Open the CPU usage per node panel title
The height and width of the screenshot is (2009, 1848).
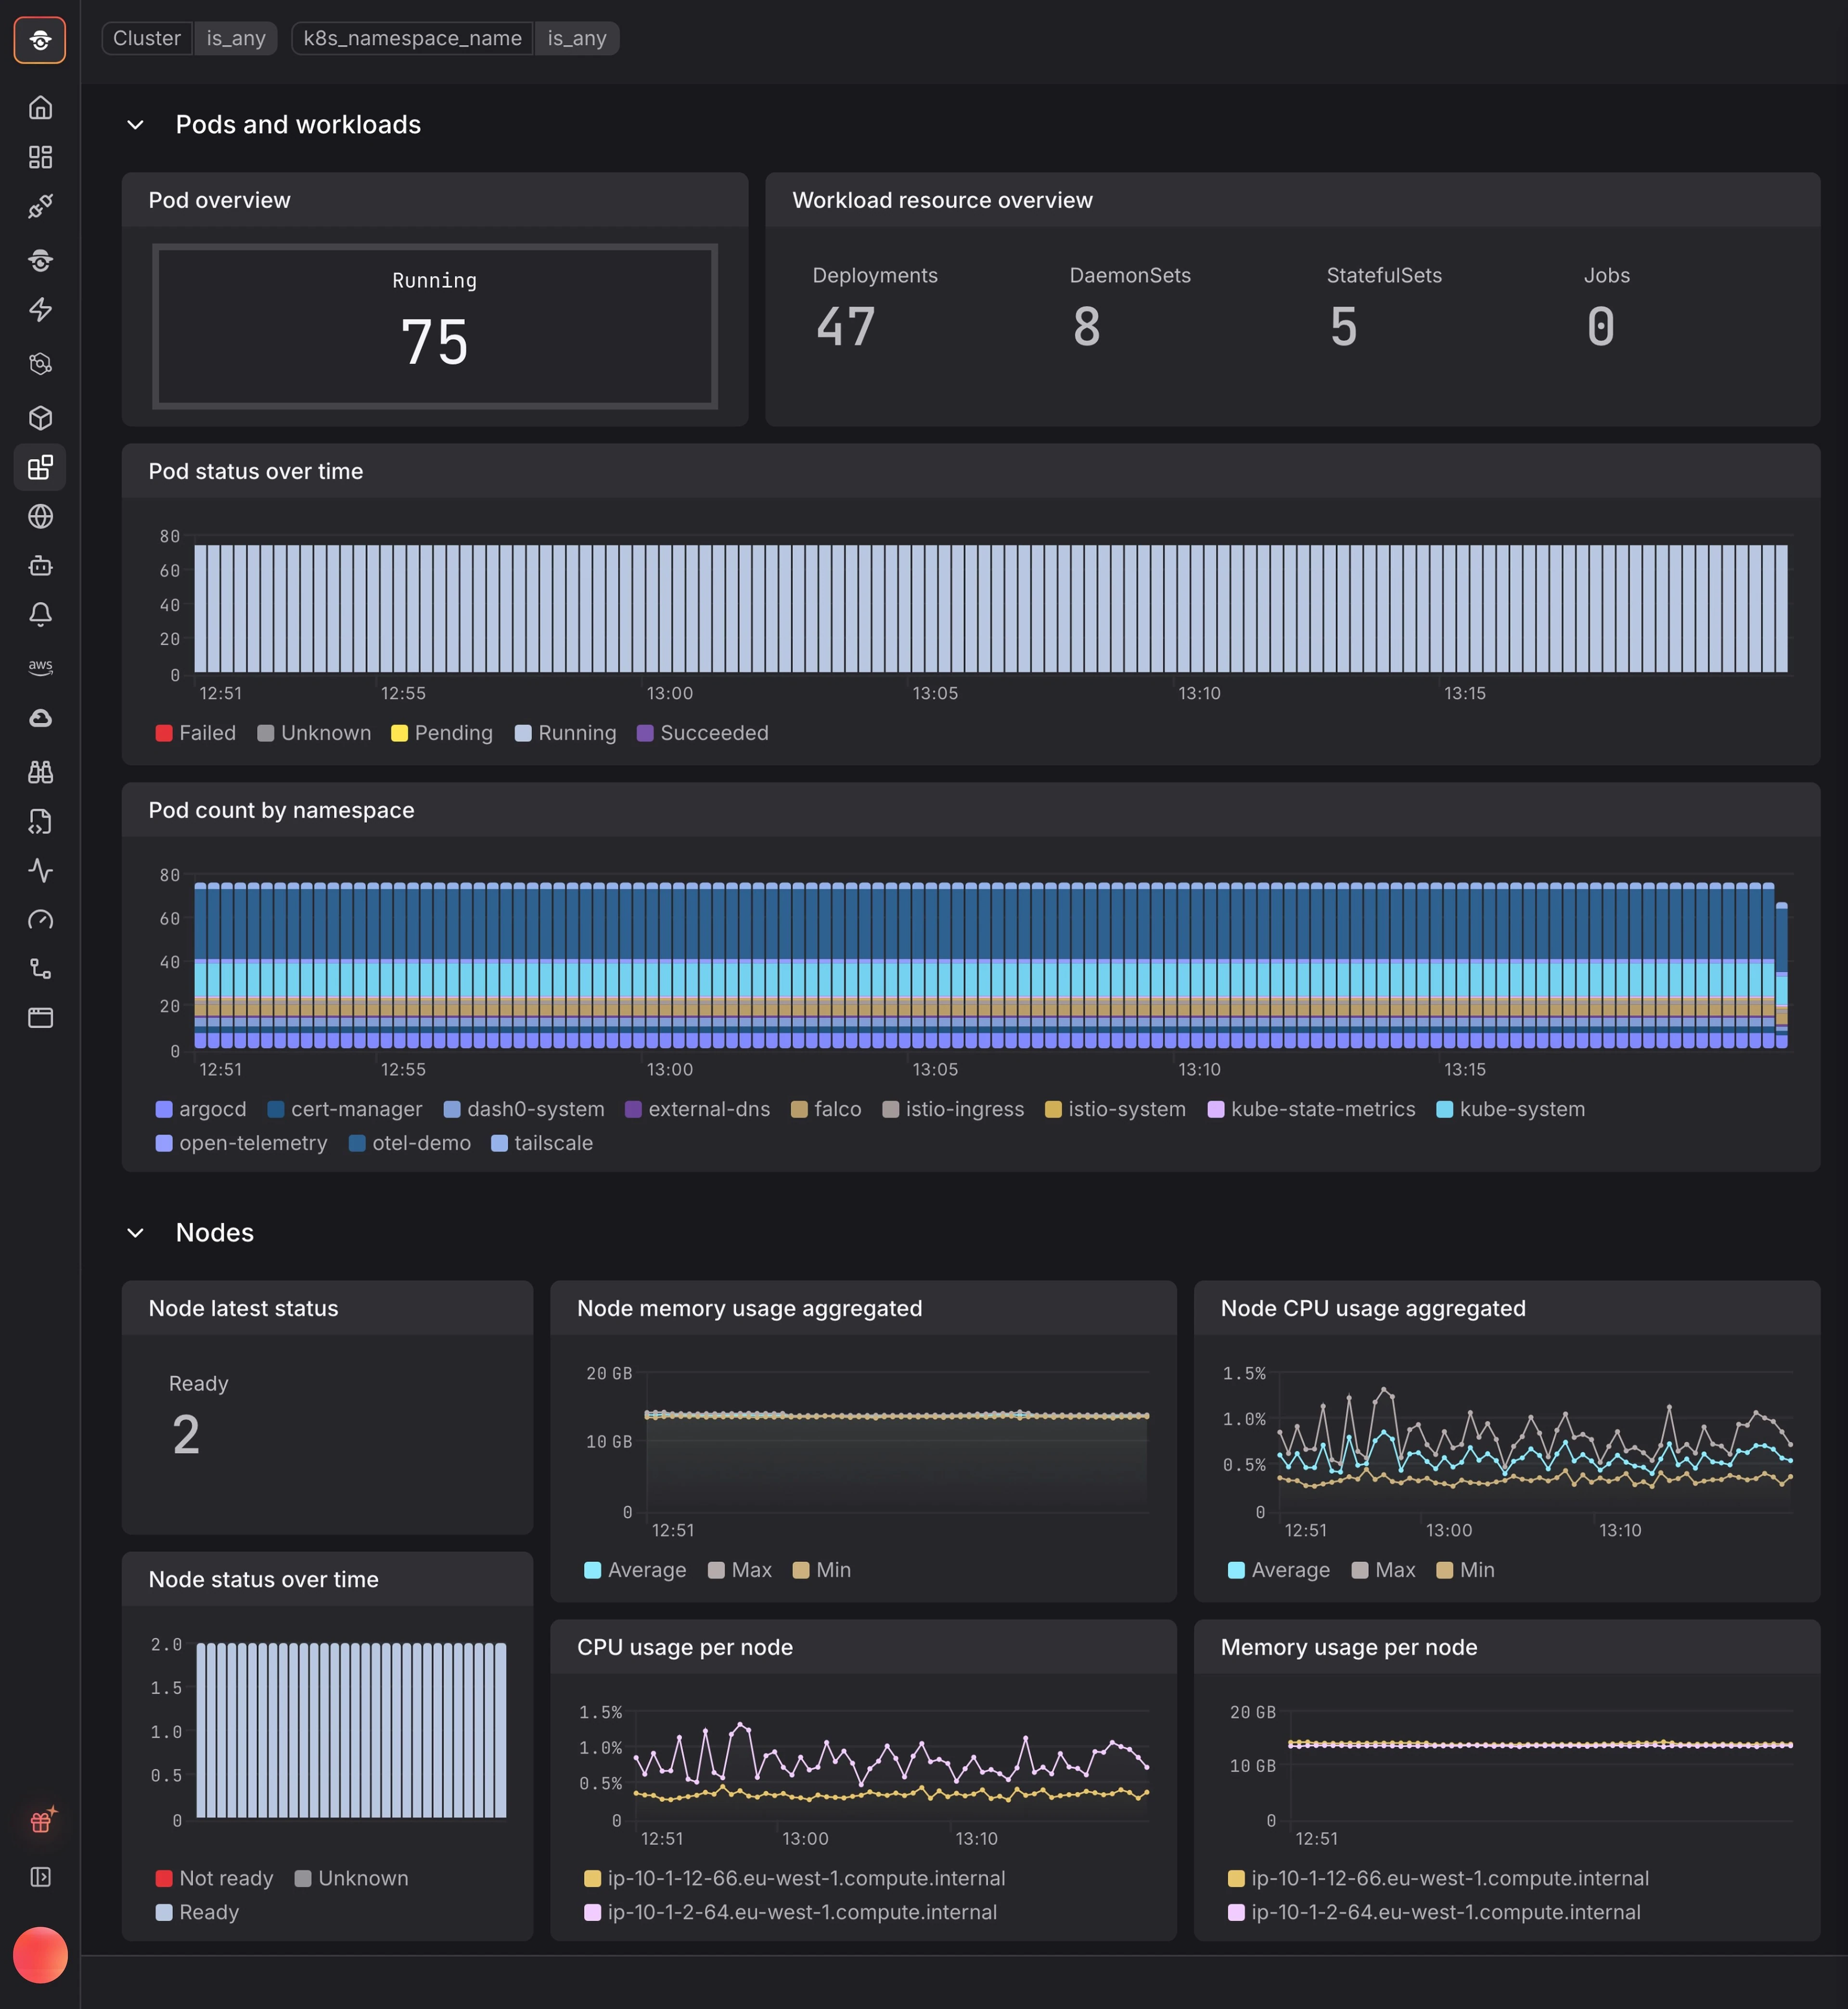tap(685, 1647)
